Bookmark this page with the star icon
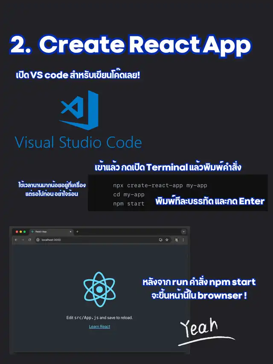 click(x=167, y=240)
